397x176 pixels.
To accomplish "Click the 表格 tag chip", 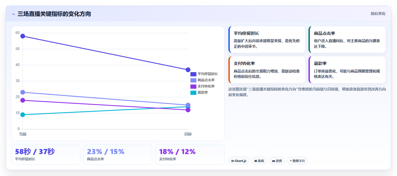I will [x=259, y=161].
